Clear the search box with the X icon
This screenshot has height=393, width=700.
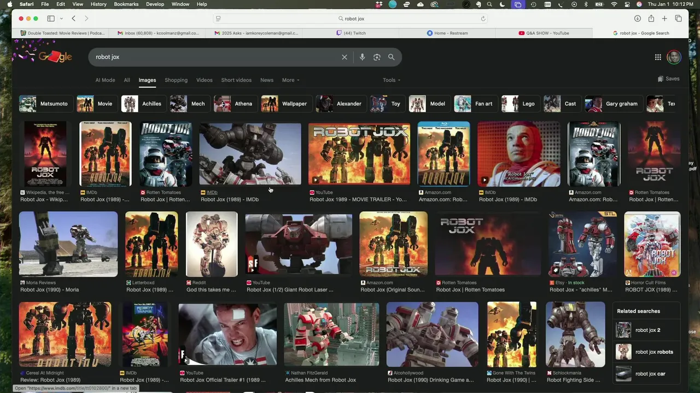(345, 57)
